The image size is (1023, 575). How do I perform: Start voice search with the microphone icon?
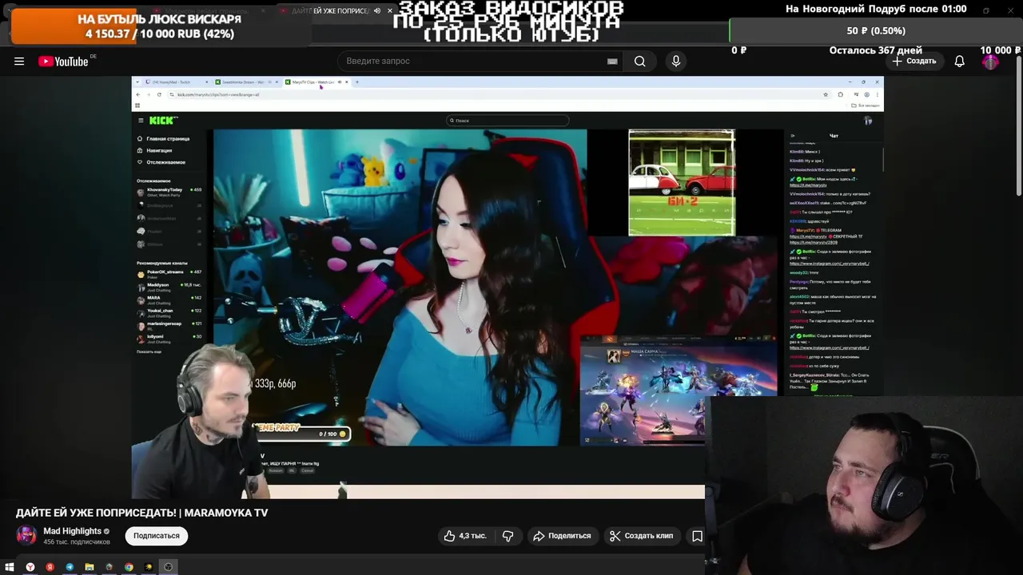click(676, 61)
